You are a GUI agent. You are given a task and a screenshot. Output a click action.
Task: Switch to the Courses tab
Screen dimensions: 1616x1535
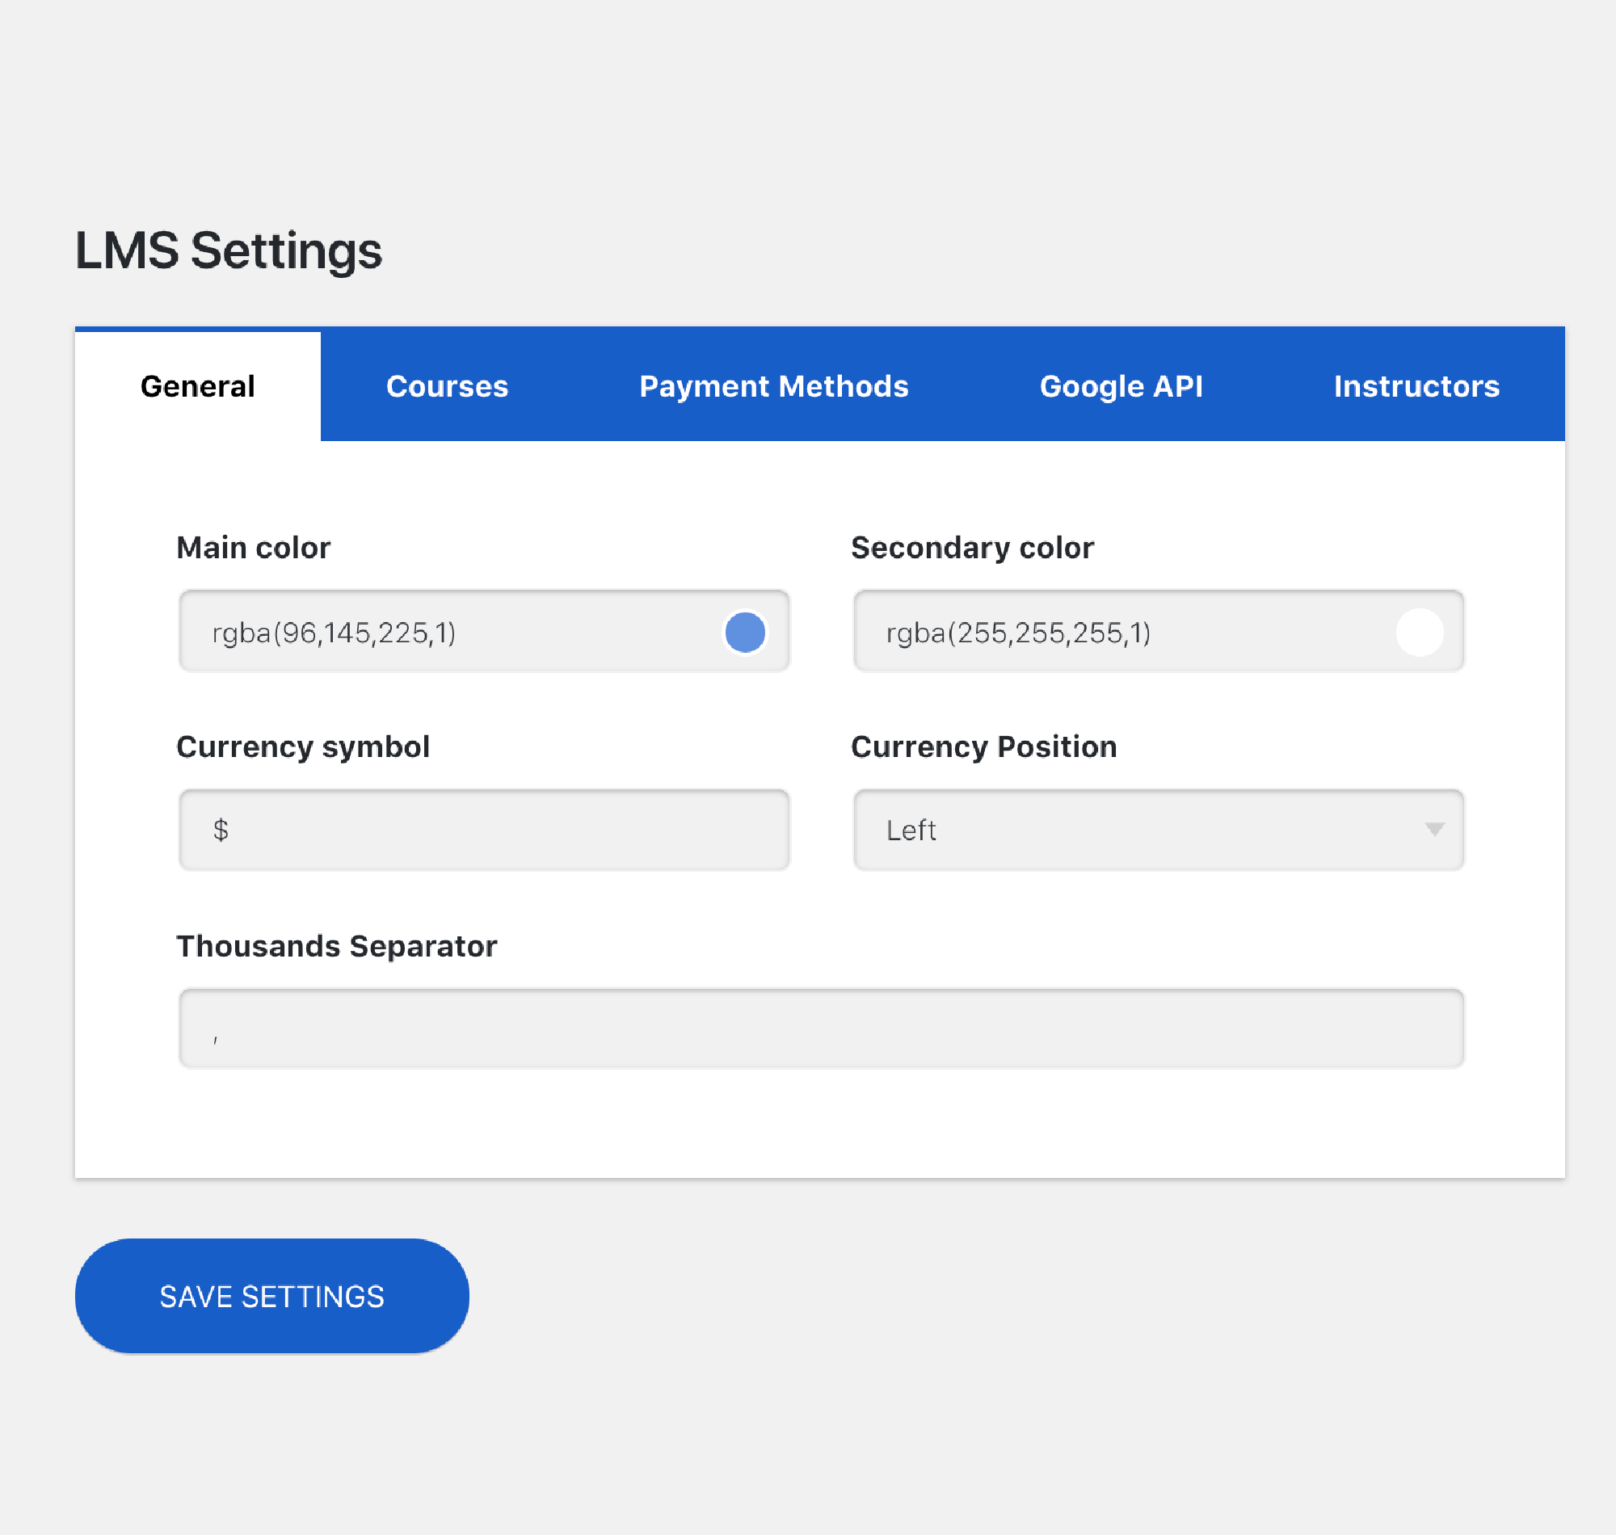click(447, 385)
